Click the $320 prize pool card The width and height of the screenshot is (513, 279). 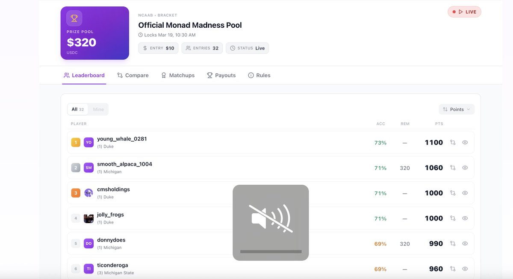point(95,33)
